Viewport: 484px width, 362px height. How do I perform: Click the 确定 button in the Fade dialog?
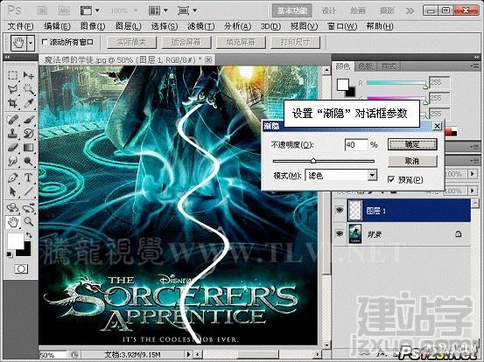[412, 144]
